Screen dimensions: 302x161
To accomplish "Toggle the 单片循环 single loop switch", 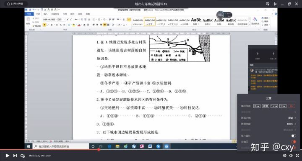I will click(293, 136).
